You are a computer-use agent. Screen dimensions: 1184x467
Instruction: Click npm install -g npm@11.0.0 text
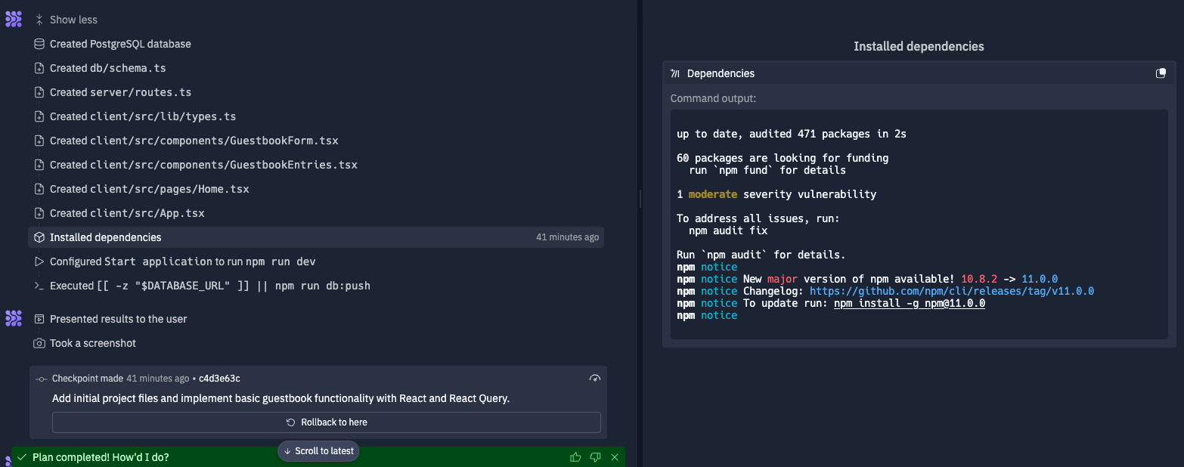click(x=910, y=303)
